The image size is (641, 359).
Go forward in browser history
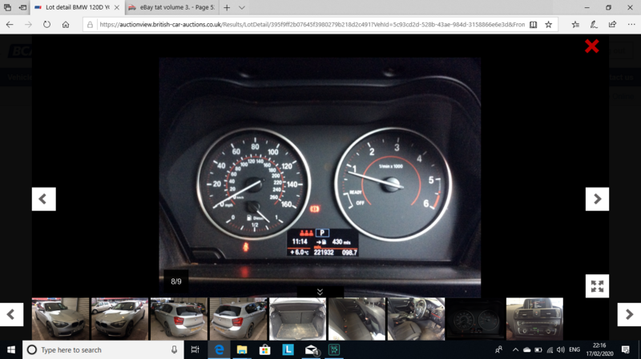[28, 25]
